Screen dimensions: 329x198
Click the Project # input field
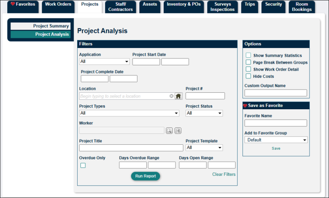click(205, 96)
